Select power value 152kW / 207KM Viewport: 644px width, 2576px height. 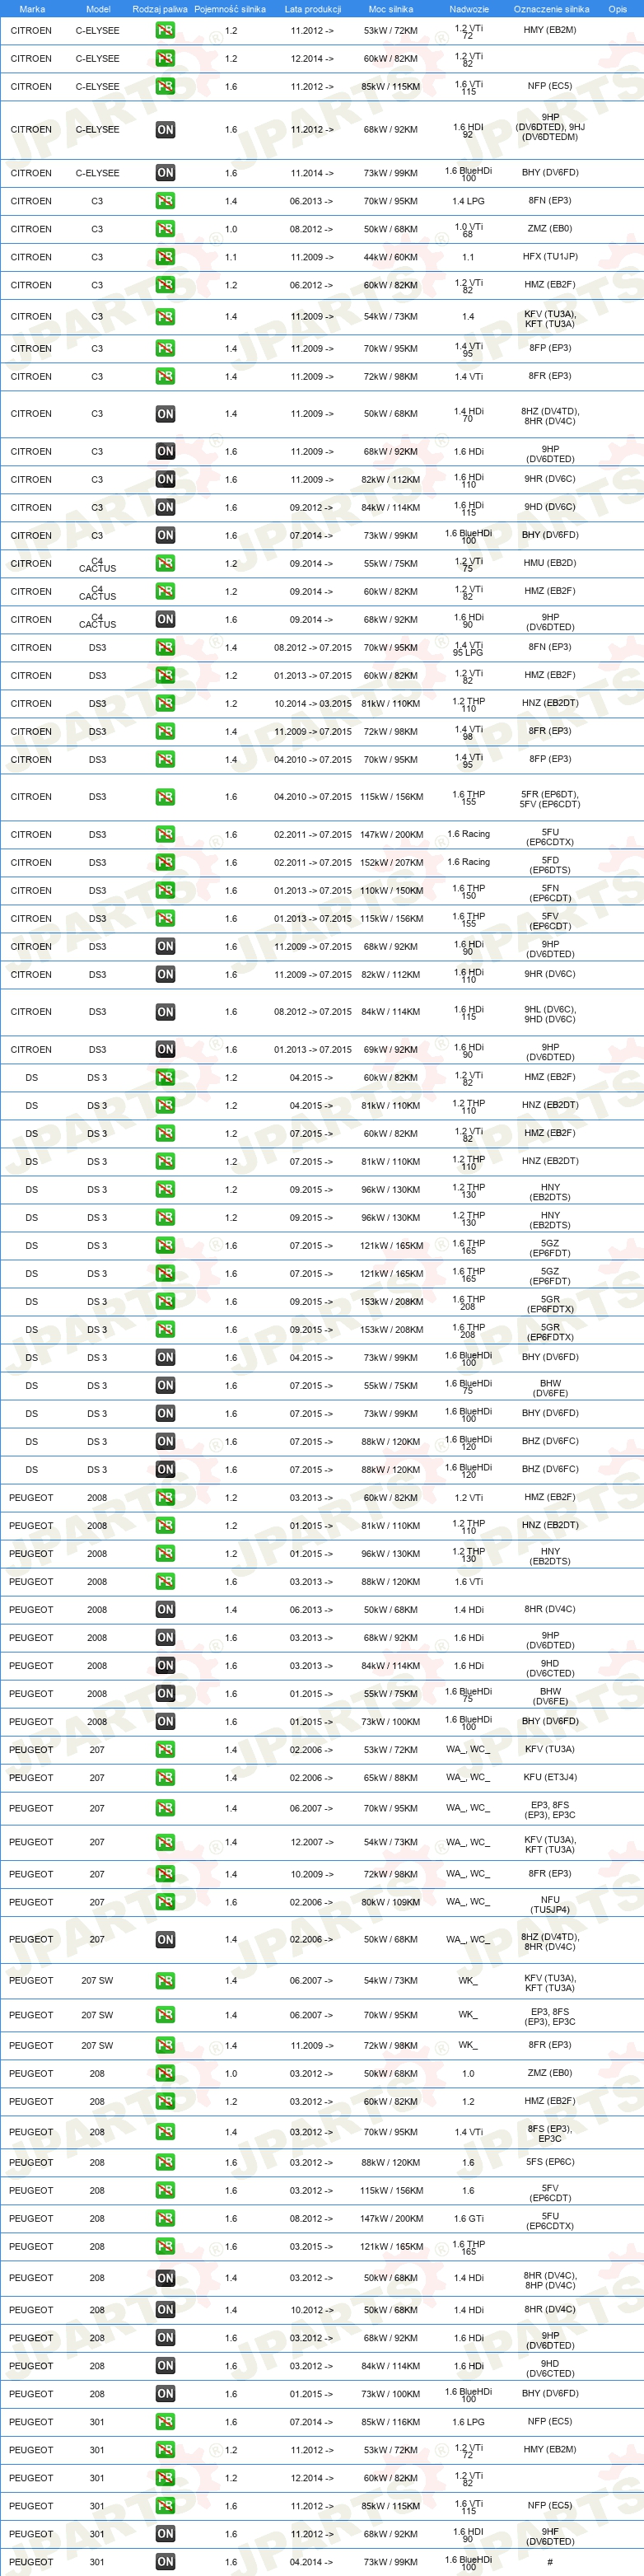click(391, 863)
